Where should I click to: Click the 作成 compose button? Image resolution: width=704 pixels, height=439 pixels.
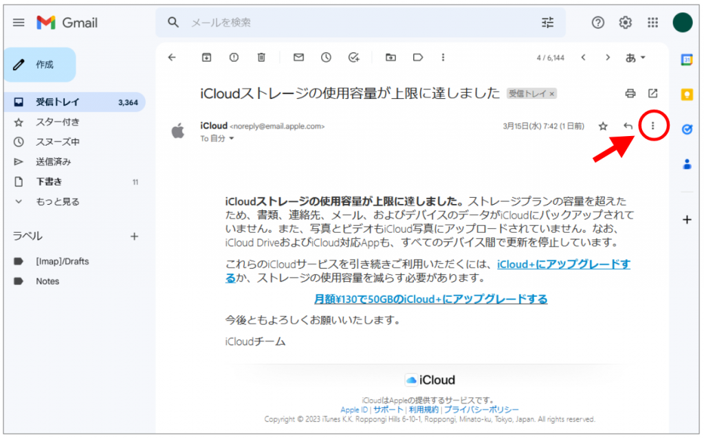click(x=40, y=65)
